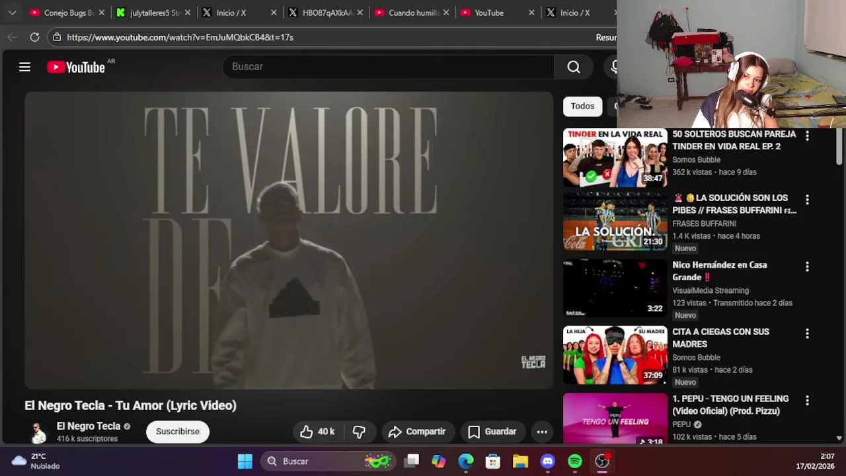The width and height of the screenshot is (846, 476).
Task: Click the Windows taskbar Buscar search box
Action: pyautogui.click(x=327, y=461)
